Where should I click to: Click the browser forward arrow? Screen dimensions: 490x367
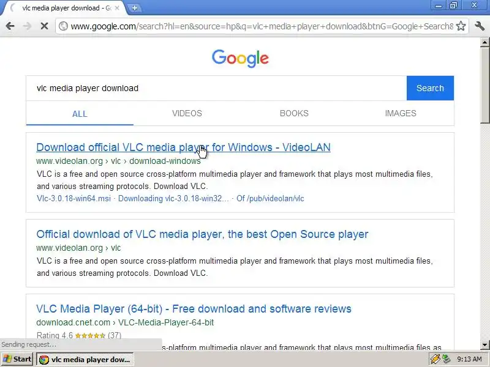pyautogui.click(x=28, y=26)
